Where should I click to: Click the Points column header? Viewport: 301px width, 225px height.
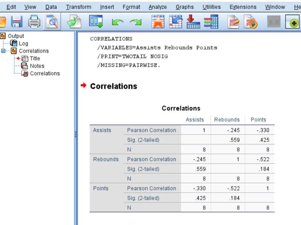click(258, 120)
